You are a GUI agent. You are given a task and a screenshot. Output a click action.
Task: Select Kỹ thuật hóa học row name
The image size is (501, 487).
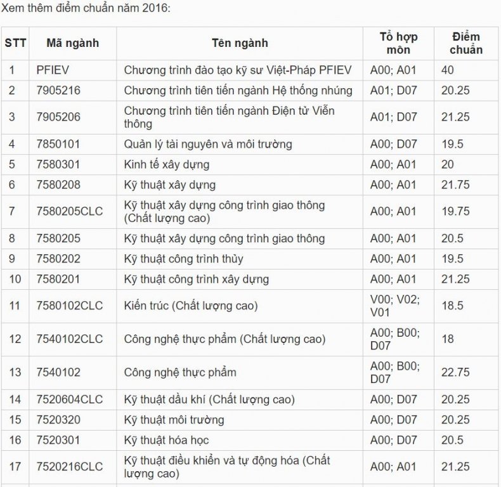(x=166, y=440)
